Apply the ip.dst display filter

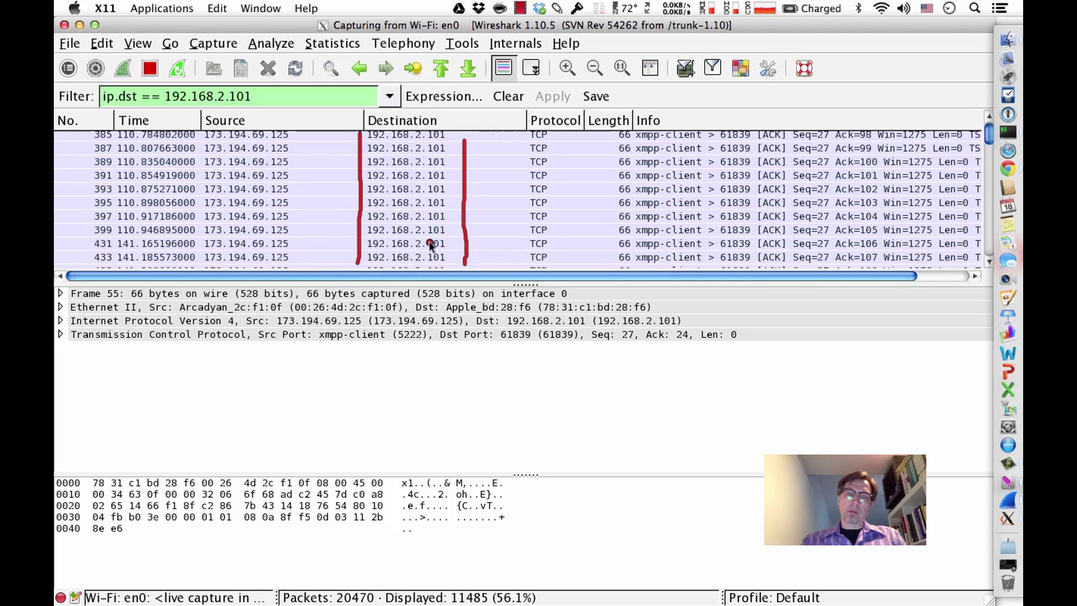point(553,96)
